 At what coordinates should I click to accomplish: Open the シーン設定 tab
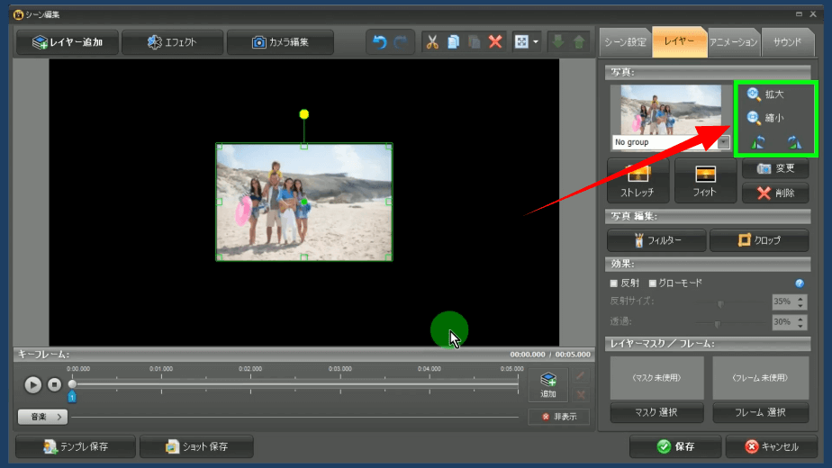pos(624,42)
